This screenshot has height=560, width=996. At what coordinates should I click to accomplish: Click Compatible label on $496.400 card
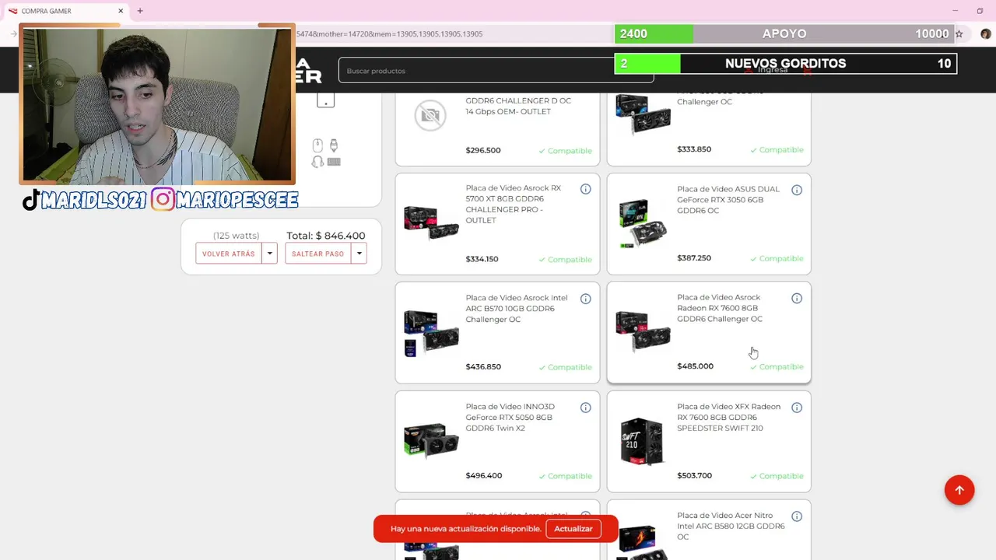pyautogui.click(x=566, y=476)
